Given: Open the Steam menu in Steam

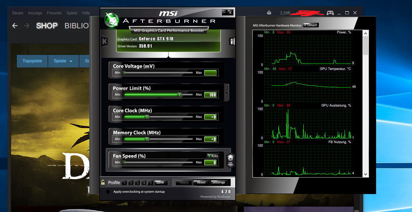Looking at the screenshot, I should point(18,13).
